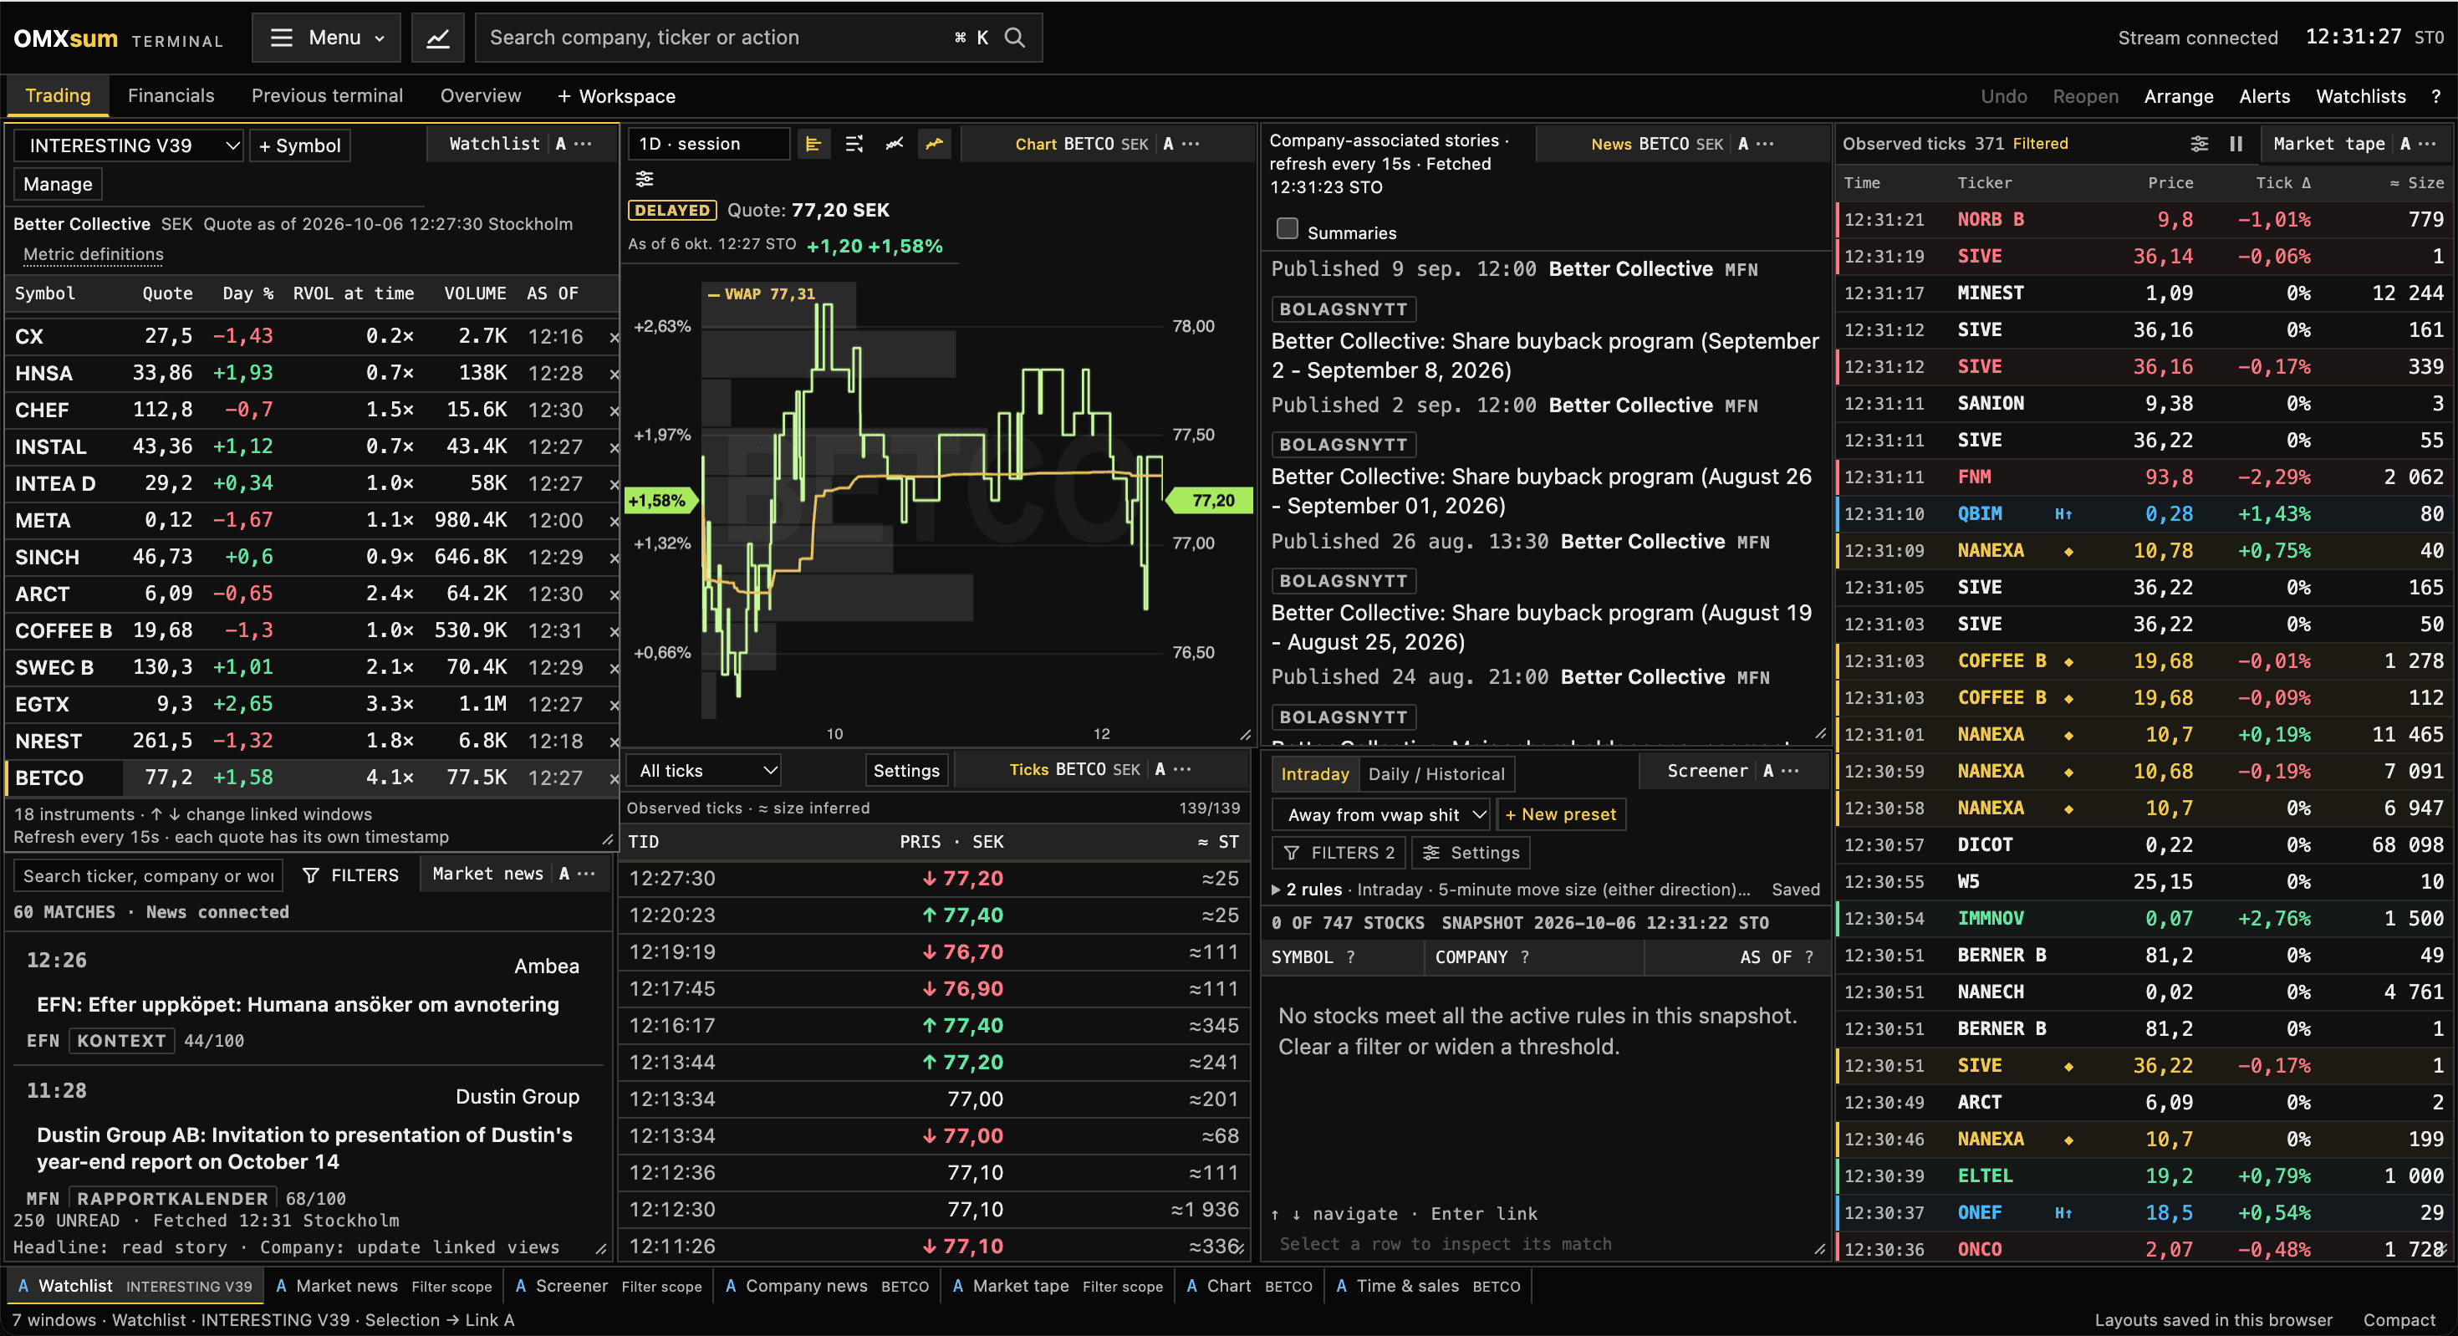Open the INTERESTING V39 watchlist dropdown
The image size is (2458, 1336).
click(x=129, y=145)
